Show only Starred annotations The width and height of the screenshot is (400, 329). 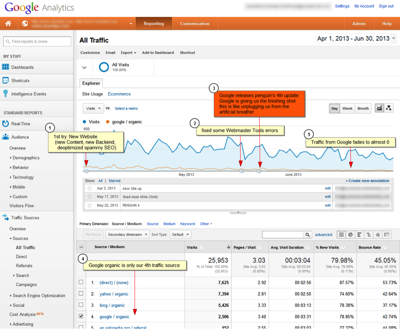click(114, 180)
